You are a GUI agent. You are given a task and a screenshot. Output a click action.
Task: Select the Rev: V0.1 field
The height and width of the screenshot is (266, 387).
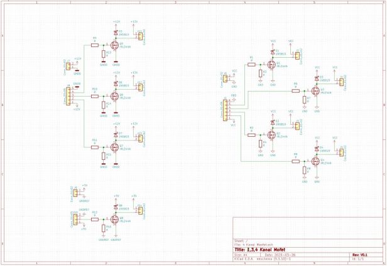[360, 255]
